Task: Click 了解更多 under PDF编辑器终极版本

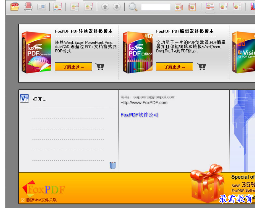Action: point(174,67)
